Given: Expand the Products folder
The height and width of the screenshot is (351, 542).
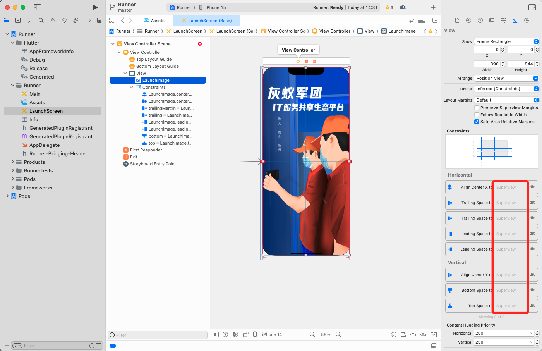Looking at the screenshot, I should [x=13, y=162].
